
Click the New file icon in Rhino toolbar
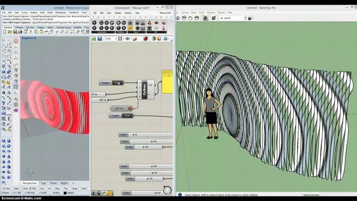pyautogui.click(x=4, y=32)
